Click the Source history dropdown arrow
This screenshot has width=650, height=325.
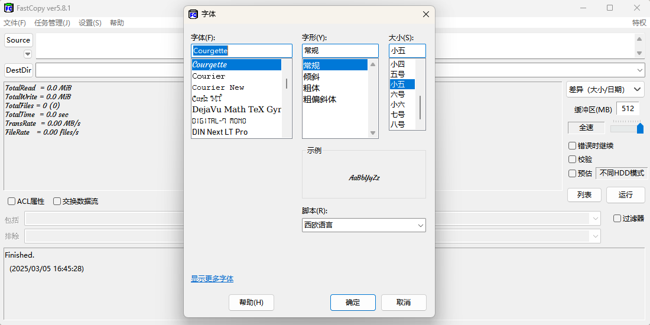coord(27,54)
